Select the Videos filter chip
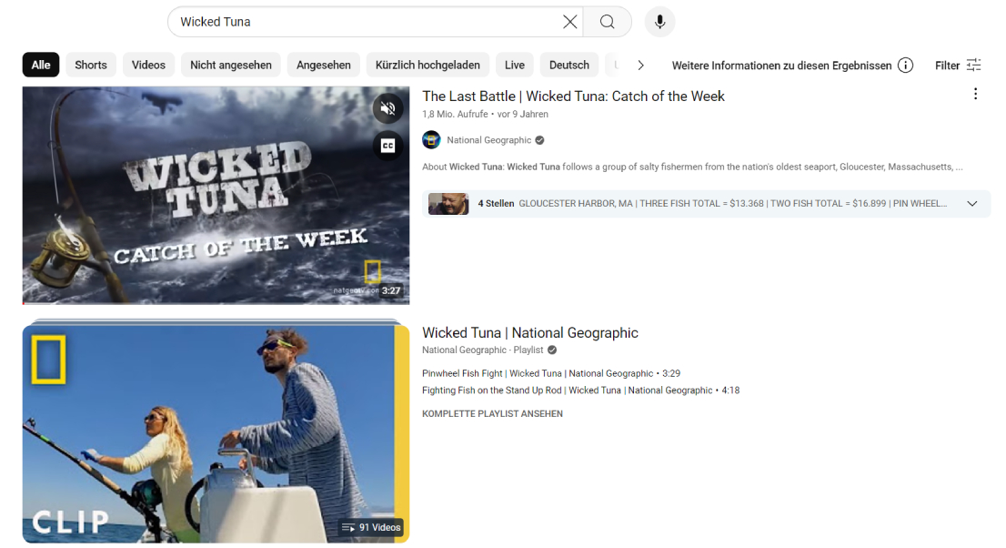 point(149,65)
